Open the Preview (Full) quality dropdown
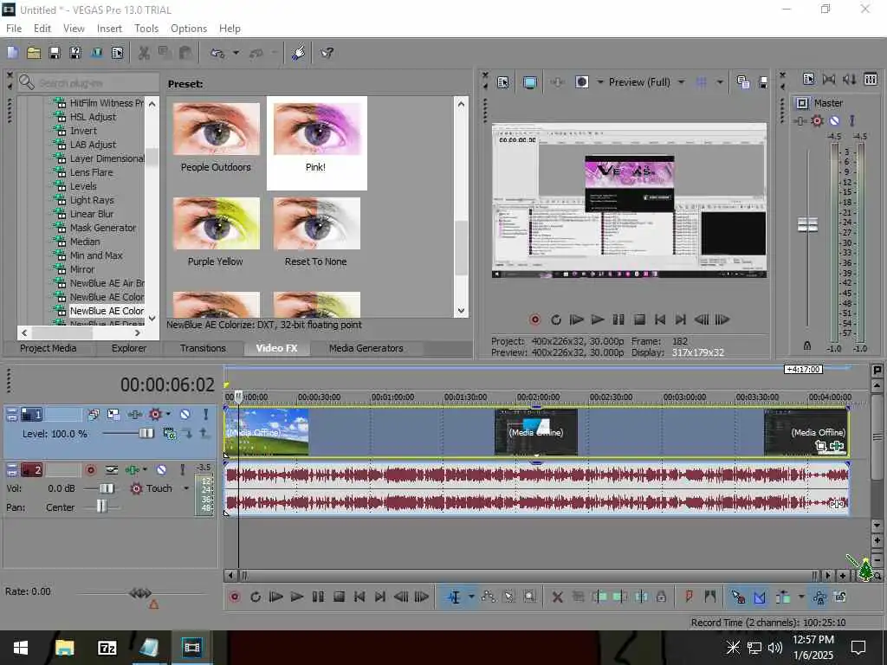Image resolution: width=887 pixels, height=665 pixels. [x=682, y=82]
